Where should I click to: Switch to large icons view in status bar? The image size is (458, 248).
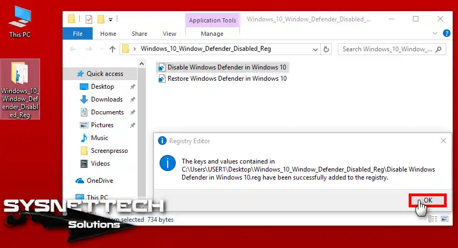pyautogui.click(x=444, y=219)
